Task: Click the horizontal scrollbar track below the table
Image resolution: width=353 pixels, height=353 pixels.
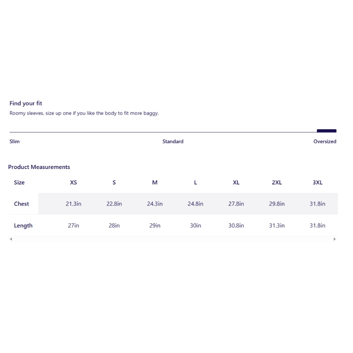Action: (173, 239)
